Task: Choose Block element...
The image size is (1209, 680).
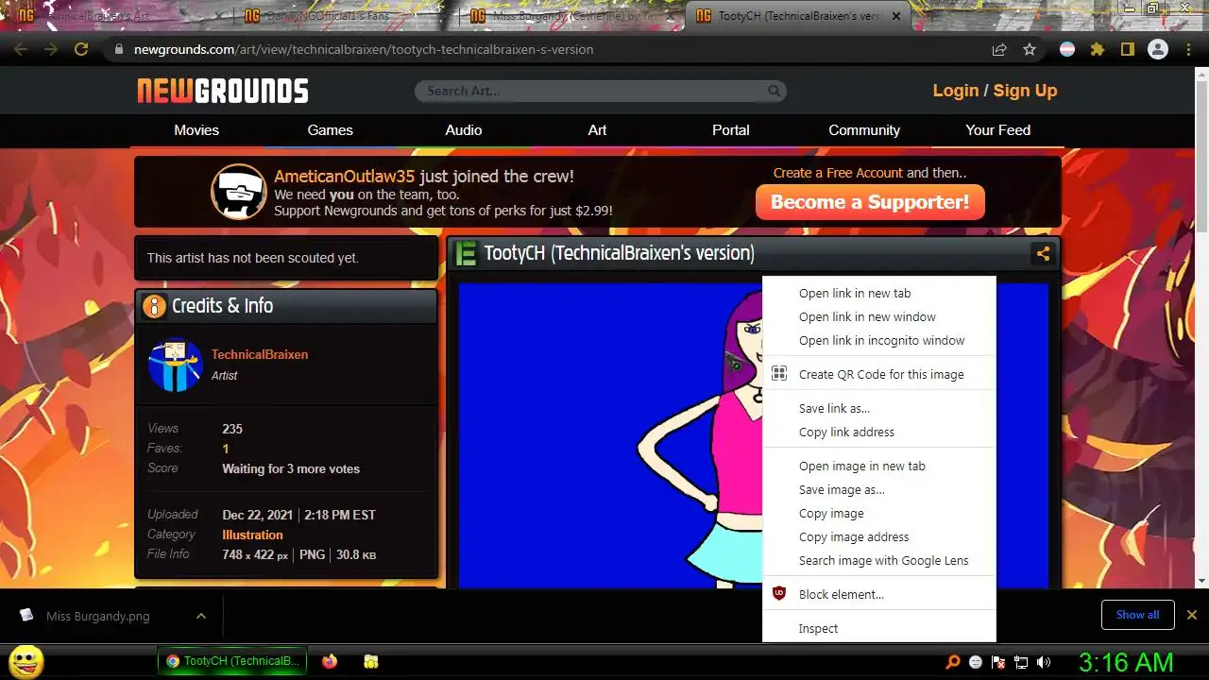Action: click(878, 594)
